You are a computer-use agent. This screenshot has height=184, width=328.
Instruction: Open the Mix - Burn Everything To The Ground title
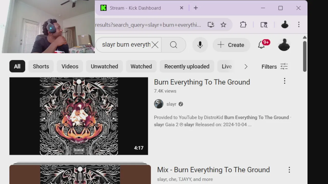[x=213, y=170]
